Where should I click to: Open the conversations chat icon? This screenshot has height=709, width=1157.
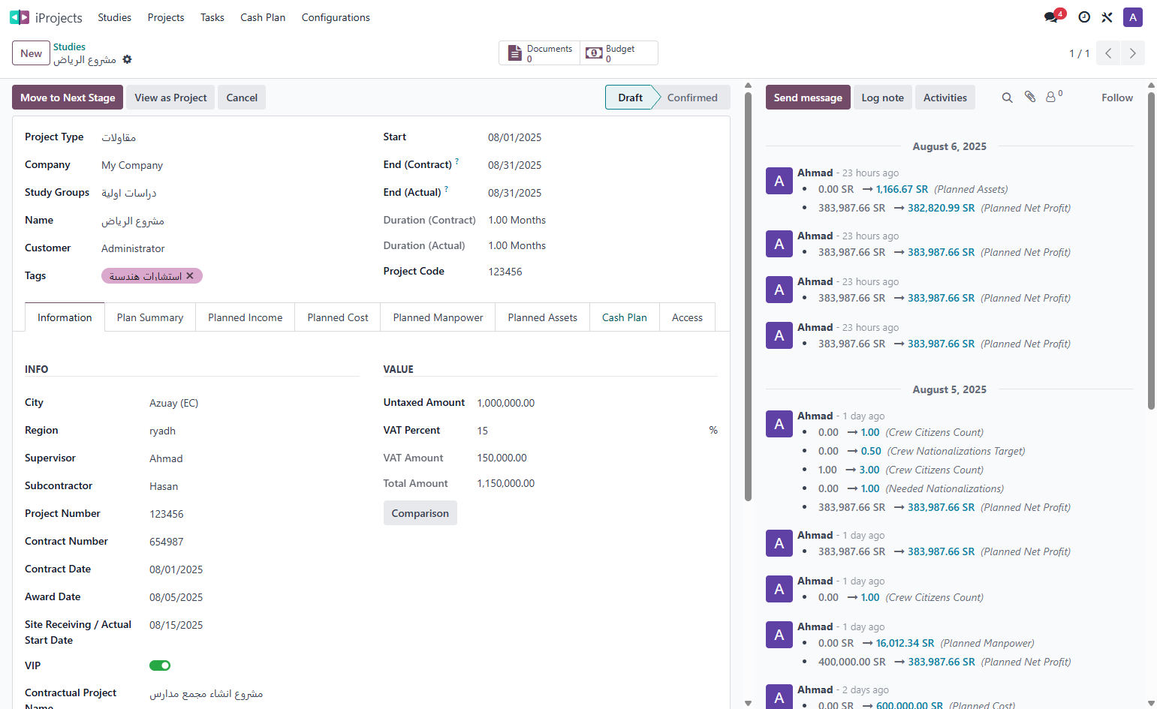click(1051, 17)
